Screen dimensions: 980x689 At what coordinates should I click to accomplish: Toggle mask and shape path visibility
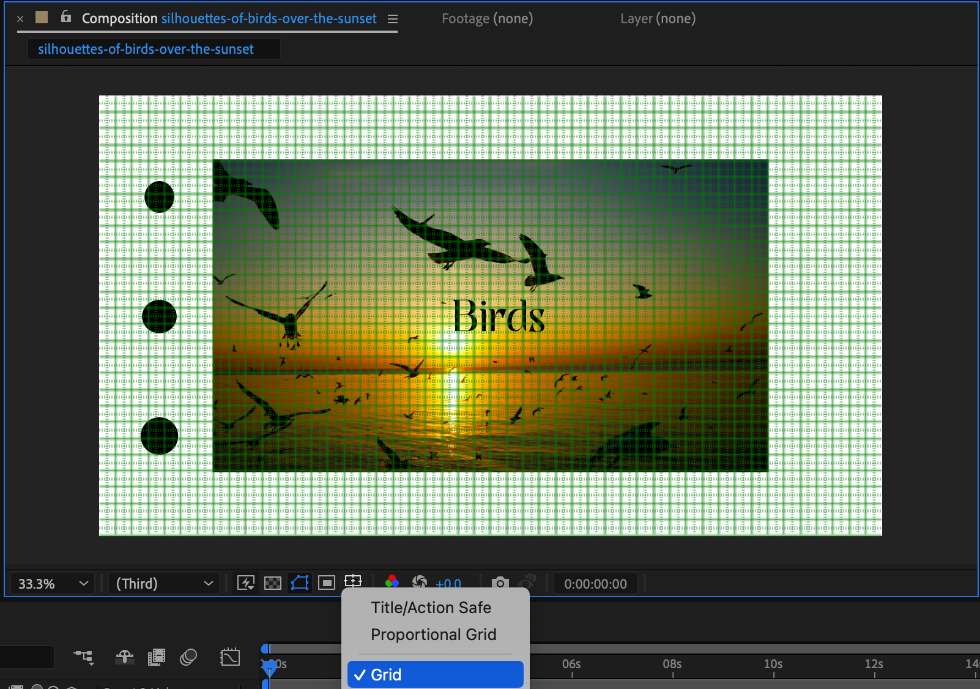coord(300,583)
